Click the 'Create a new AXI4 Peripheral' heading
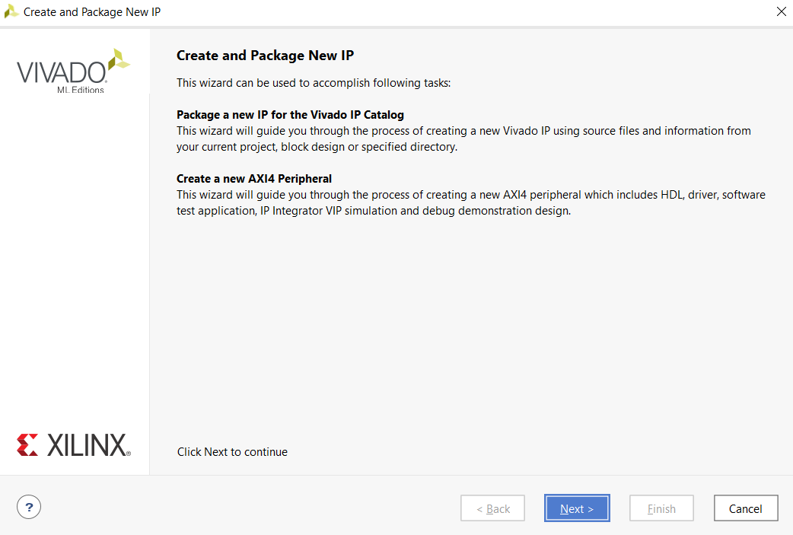This screenshot has height=535, width=793. point(253,178)
